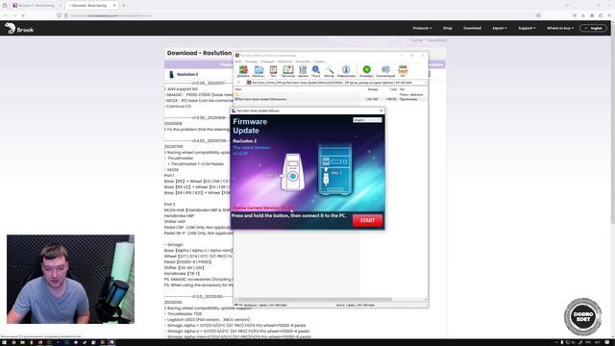Click WinRAR Delete (Удалить) trash icon
Screen dimensions: 615x346
coord(303,71)
